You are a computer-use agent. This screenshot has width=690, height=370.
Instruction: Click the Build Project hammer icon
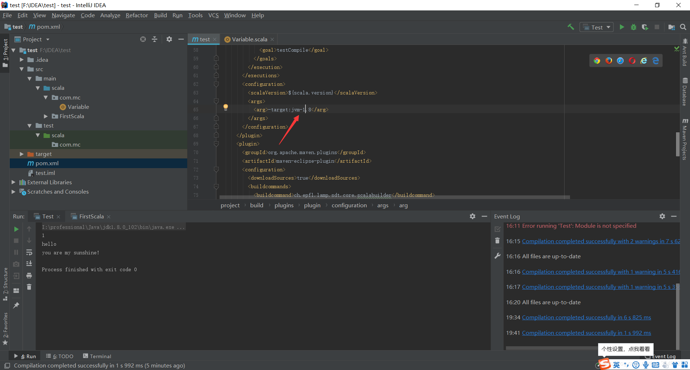point(571,27)
